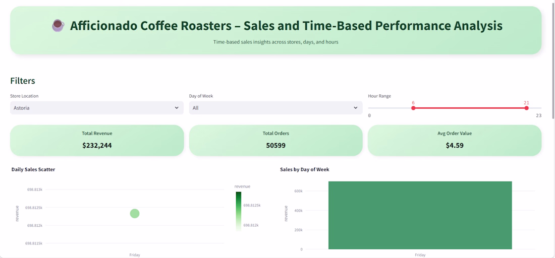Viewport: 555px width, 258px height.
Task: Click the Hour Range lower handle at 6
Action: coord(413,108)
